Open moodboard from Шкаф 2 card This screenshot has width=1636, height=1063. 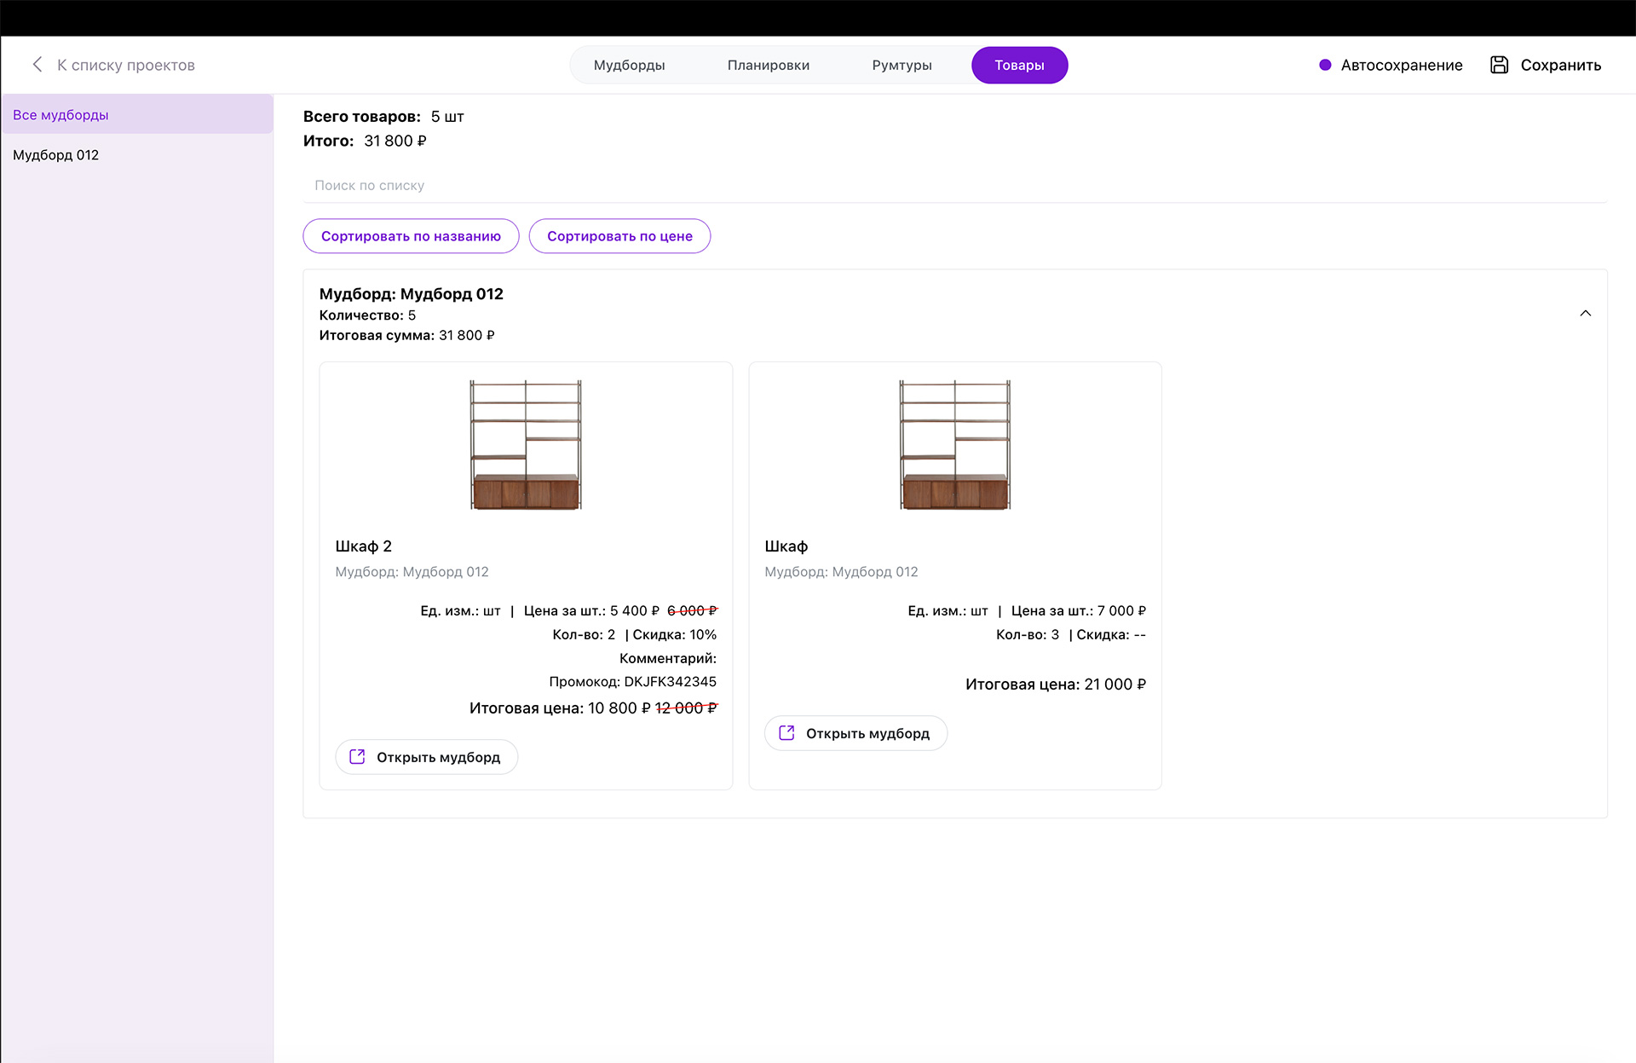coord(426,757)
